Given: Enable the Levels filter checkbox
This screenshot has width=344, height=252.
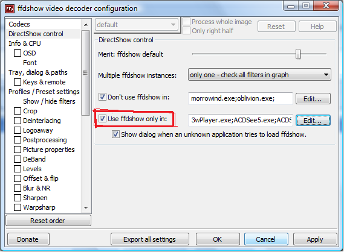Looking at the screenshot, I should [x=18, y=169].
